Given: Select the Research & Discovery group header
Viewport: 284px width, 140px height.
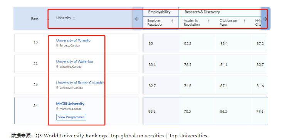Looking at the screenshot, I should point(202,12).
